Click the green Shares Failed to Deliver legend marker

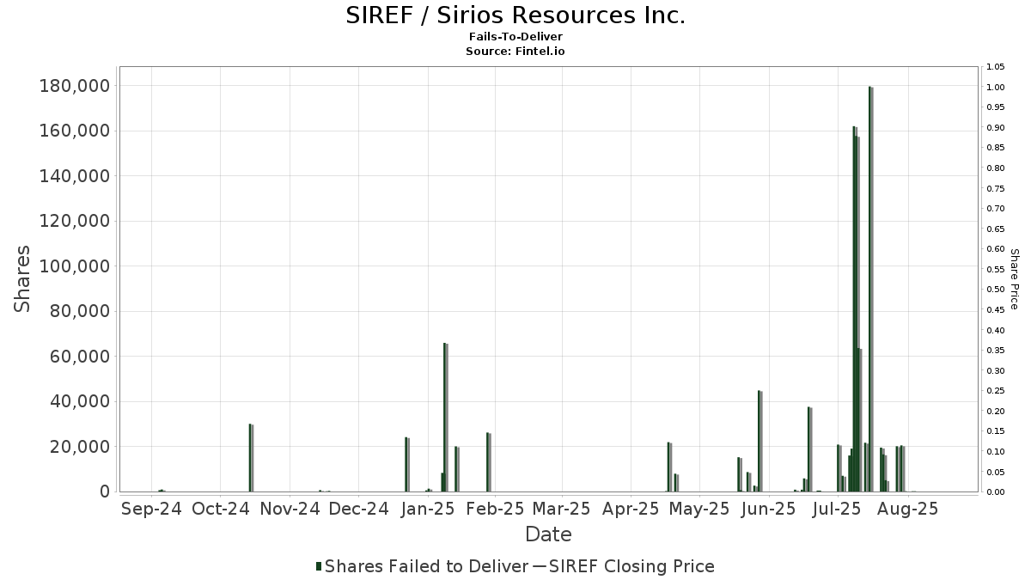[x=320, y=566]
